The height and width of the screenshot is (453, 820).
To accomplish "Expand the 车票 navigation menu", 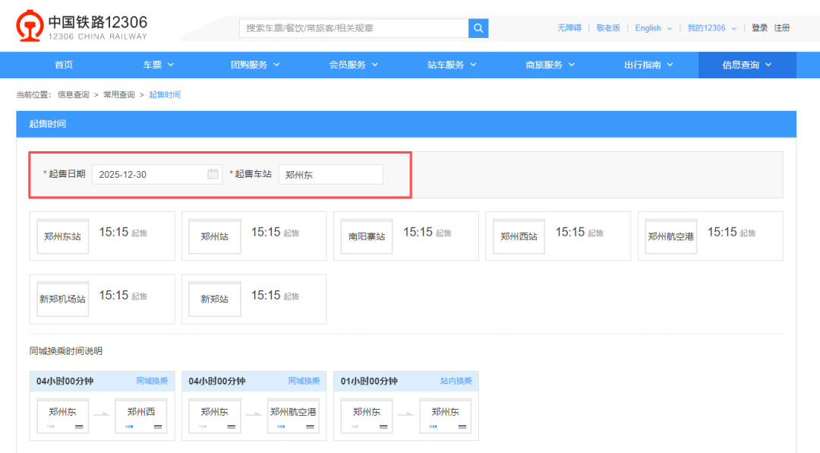I will (x=159, y=65).
